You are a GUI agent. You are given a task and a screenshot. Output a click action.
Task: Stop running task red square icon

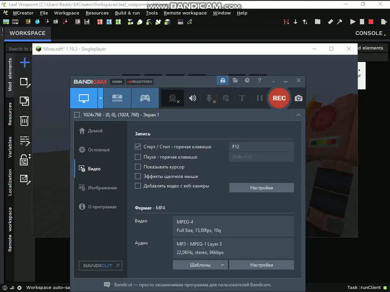(371, 22)
